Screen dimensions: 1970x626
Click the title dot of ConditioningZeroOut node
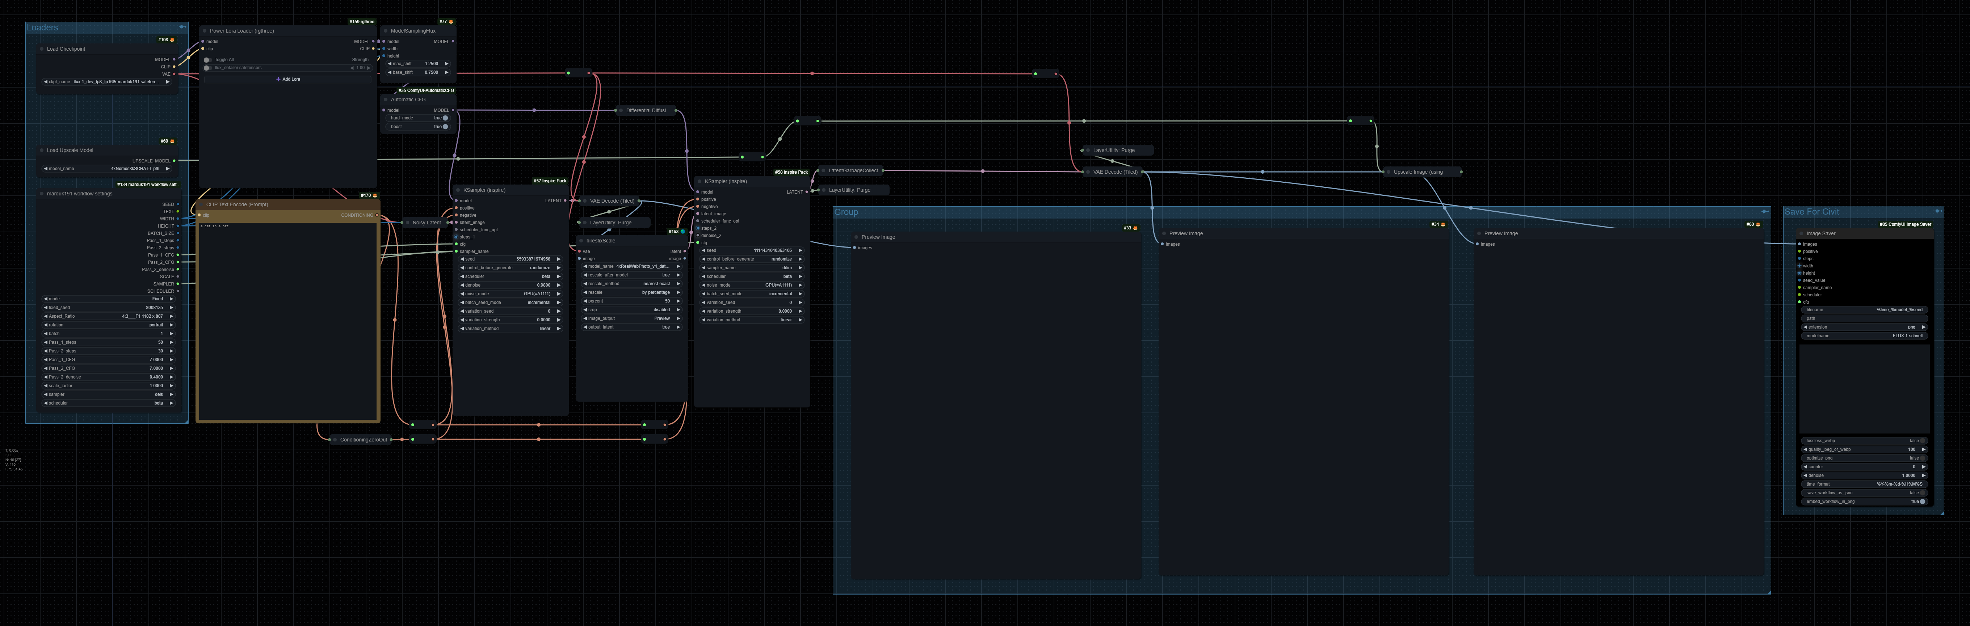coord(335,440)
